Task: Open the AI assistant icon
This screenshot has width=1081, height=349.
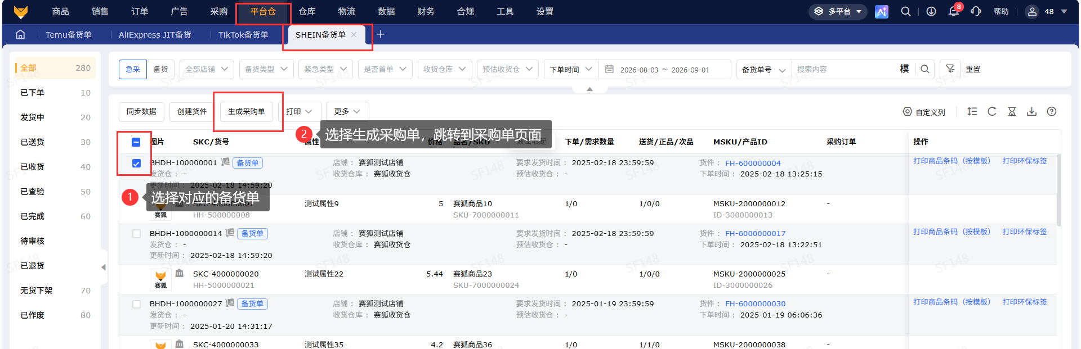Action: tap(882, 12)
